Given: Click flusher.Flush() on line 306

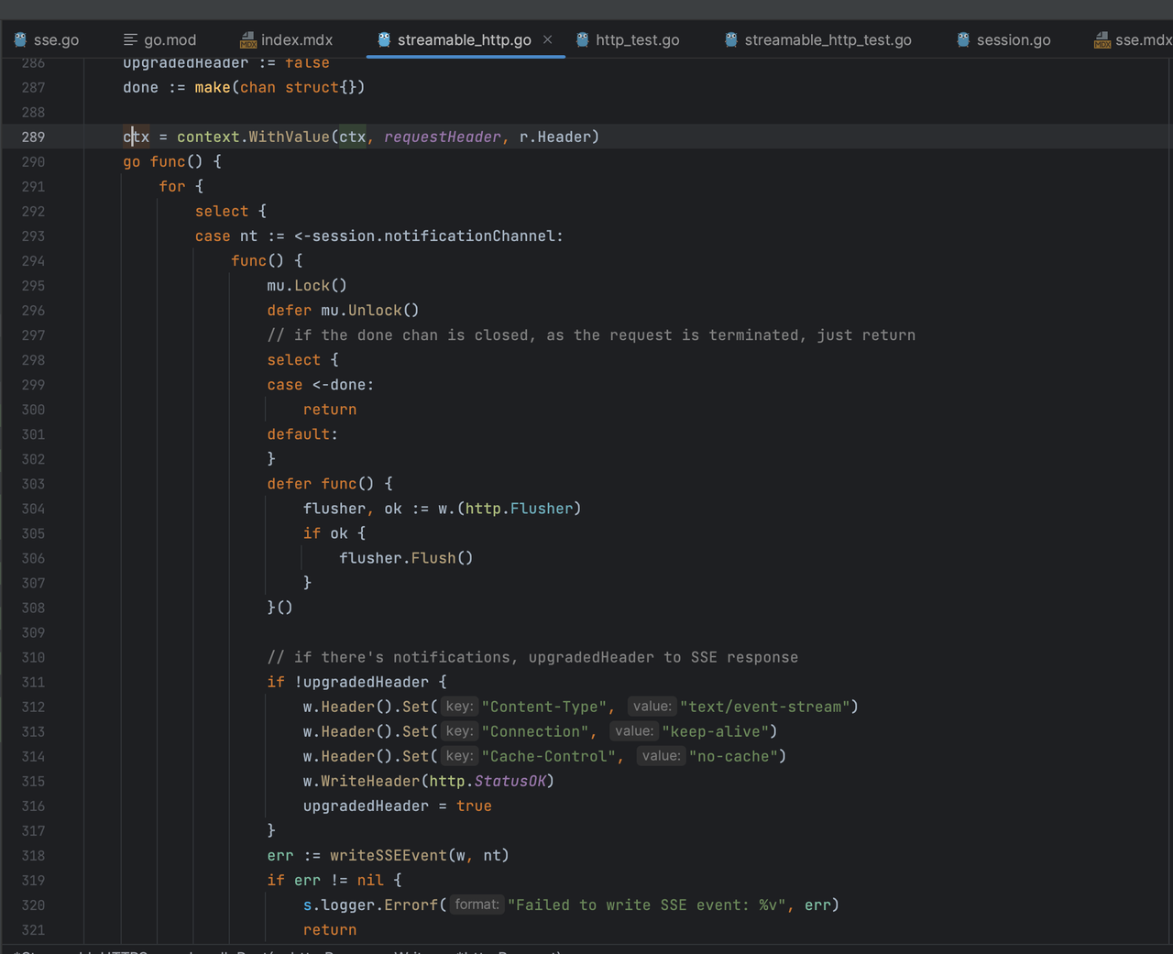Looking at the screenshot, I should (406, 557).
